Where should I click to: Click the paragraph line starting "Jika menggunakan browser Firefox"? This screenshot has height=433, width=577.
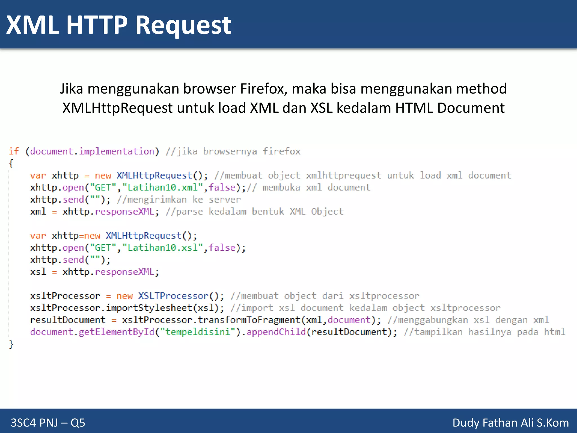(x=283, y=89)
